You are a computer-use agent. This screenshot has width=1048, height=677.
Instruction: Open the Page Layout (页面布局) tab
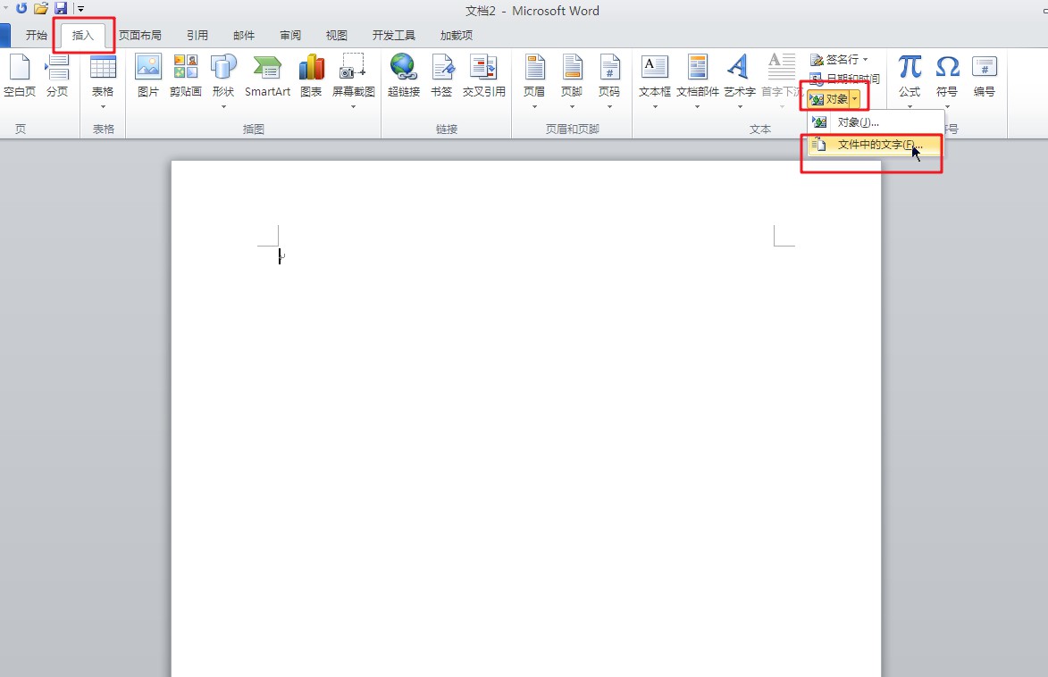pyautogui.click(x=140, y=36)
